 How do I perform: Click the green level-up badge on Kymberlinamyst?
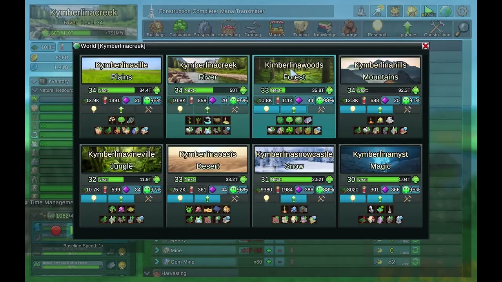tap(416, 179)
